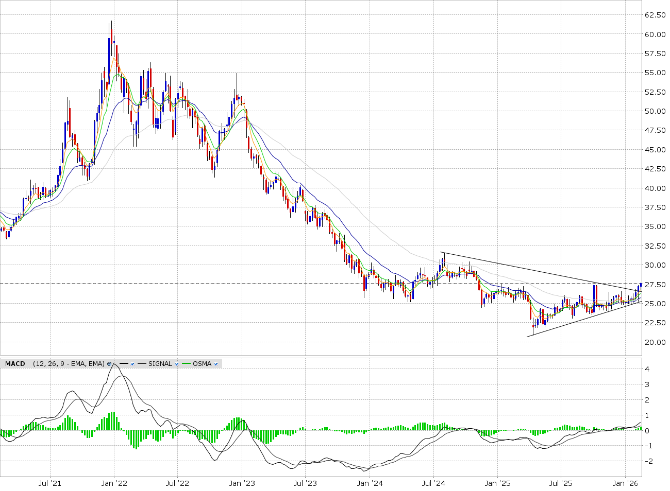Select the descending upper triangle trendline
Viewport: 670px width, 491px height.
(x=515, y=267)
